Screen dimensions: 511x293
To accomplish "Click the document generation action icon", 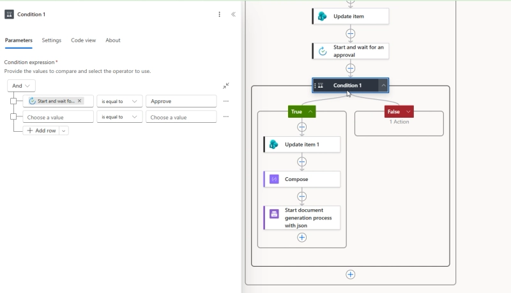I will point(274,214).
